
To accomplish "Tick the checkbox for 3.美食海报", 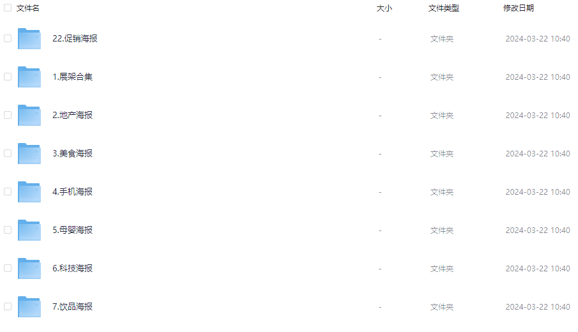I will [x=8, y=153].
